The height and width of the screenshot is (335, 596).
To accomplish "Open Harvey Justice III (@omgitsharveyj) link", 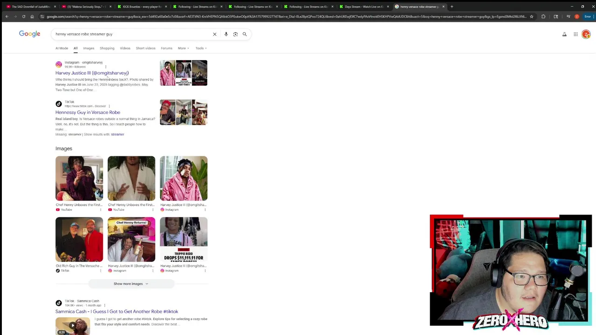I will click(x=92, y=73).
